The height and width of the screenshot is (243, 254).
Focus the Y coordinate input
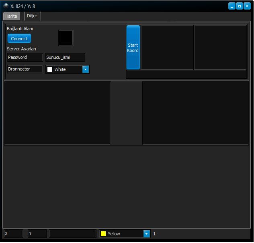(37, 234)
